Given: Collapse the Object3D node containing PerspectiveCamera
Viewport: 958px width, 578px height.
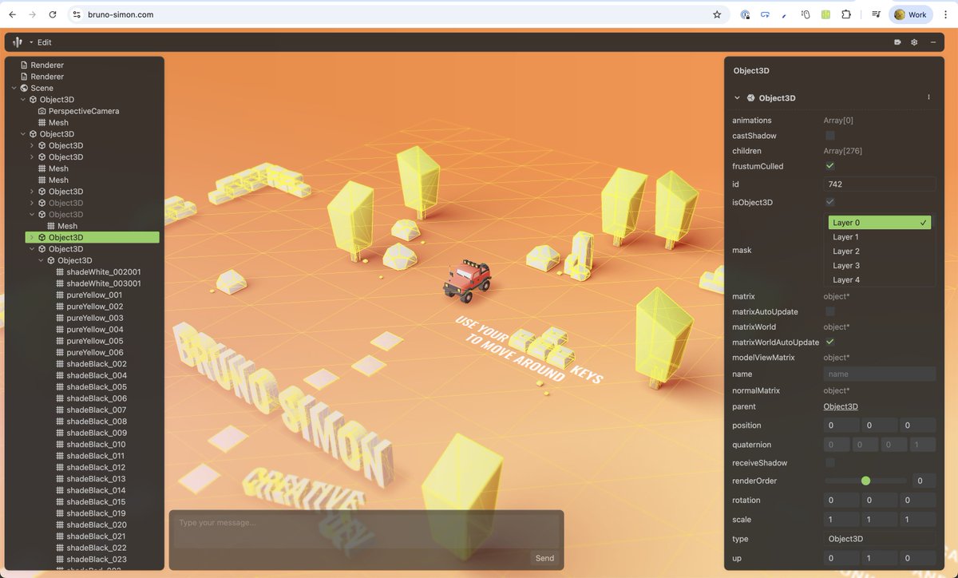Looking at the screenshot, I should [22, 100].
